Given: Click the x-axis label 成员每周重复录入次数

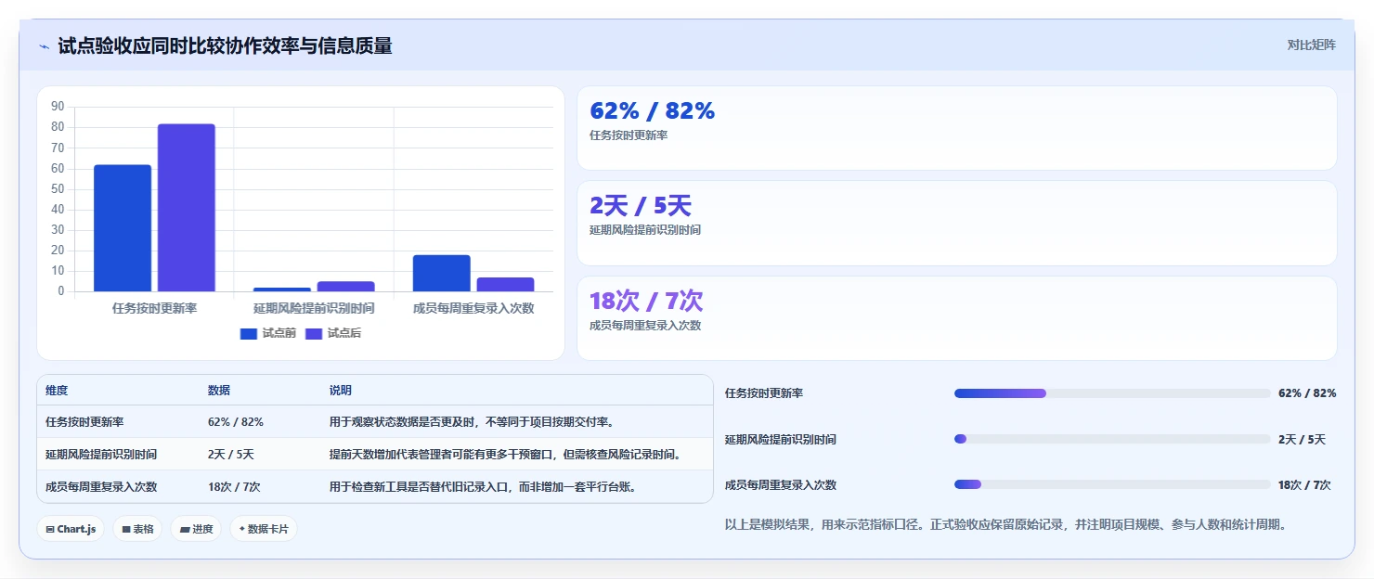Looking at the screenshot, I should click(473, 308).
